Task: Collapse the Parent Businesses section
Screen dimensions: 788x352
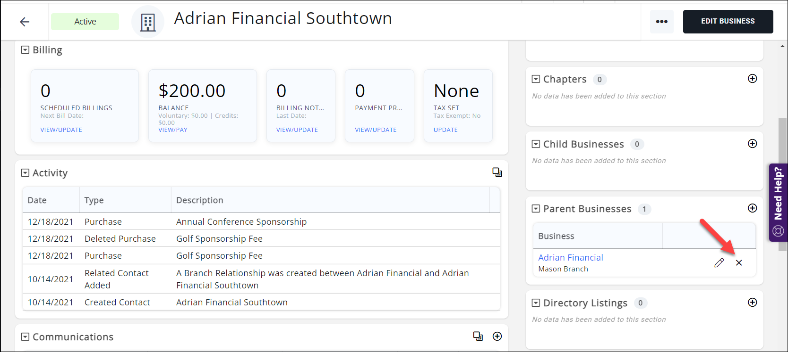Action: [x=536, y=209]
